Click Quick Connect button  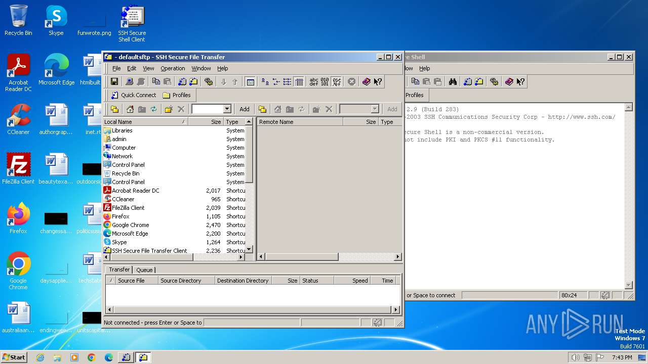133,95
